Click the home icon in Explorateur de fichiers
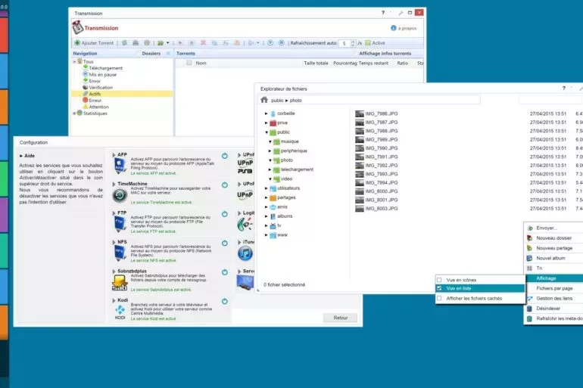Screen dimensions: 583x388 click(x=264, y=100)
